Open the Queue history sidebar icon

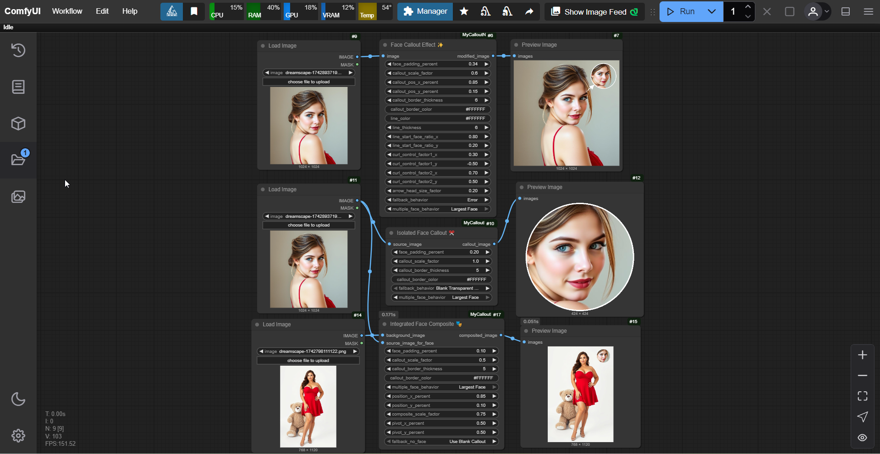click(18, 50)
